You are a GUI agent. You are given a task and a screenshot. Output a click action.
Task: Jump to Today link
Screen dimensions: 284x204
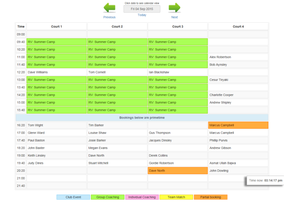[142, 15]
